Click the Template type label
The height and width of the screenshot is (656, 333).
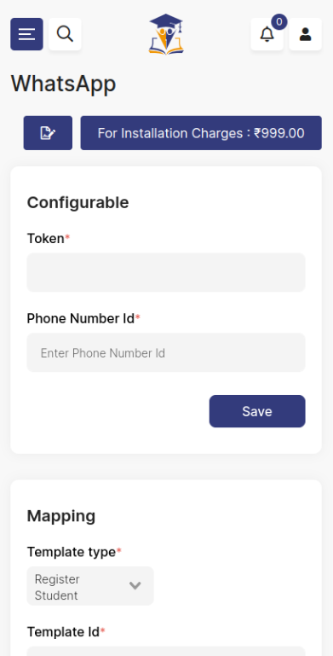(72, 552)
